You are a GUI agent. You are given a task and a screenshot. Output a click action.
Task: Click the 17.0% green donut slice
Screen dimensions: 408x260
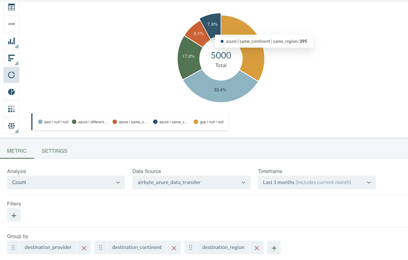[x=188, y=57]
